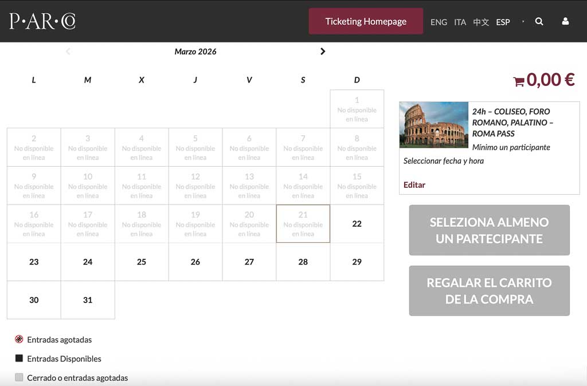The image size is (587, 386).
Task: Click Seleziona almeno un partecipante button
Action: [490, 230]
